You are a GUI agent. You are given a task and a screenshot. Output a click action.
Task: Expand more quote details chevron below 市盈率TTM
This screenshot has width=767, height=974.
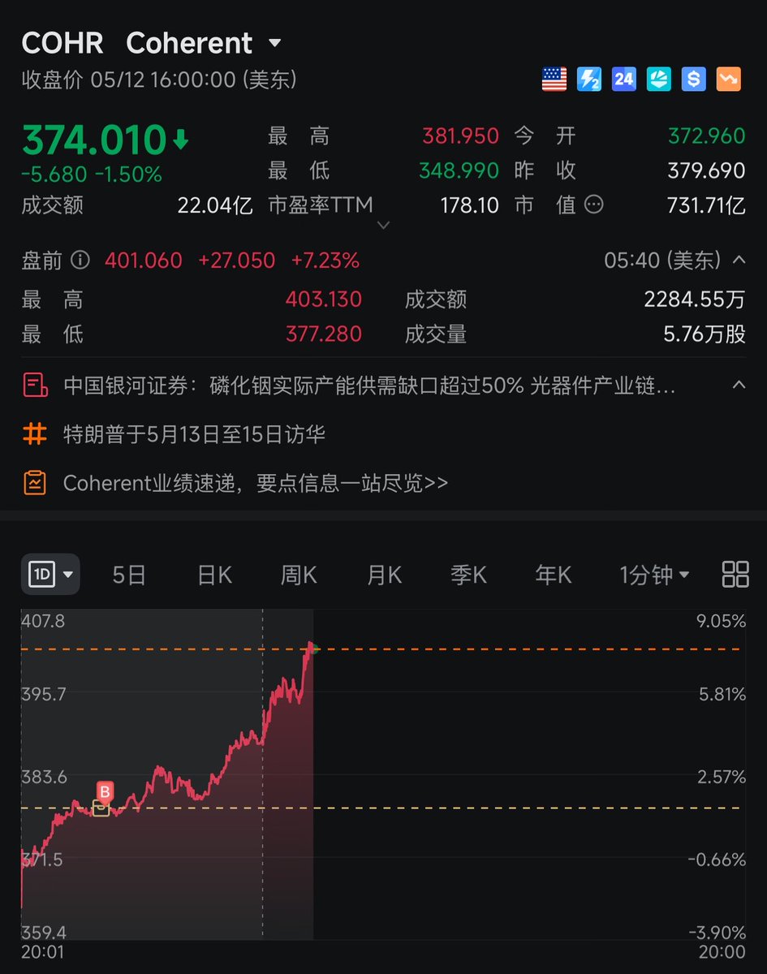[384, 225]
